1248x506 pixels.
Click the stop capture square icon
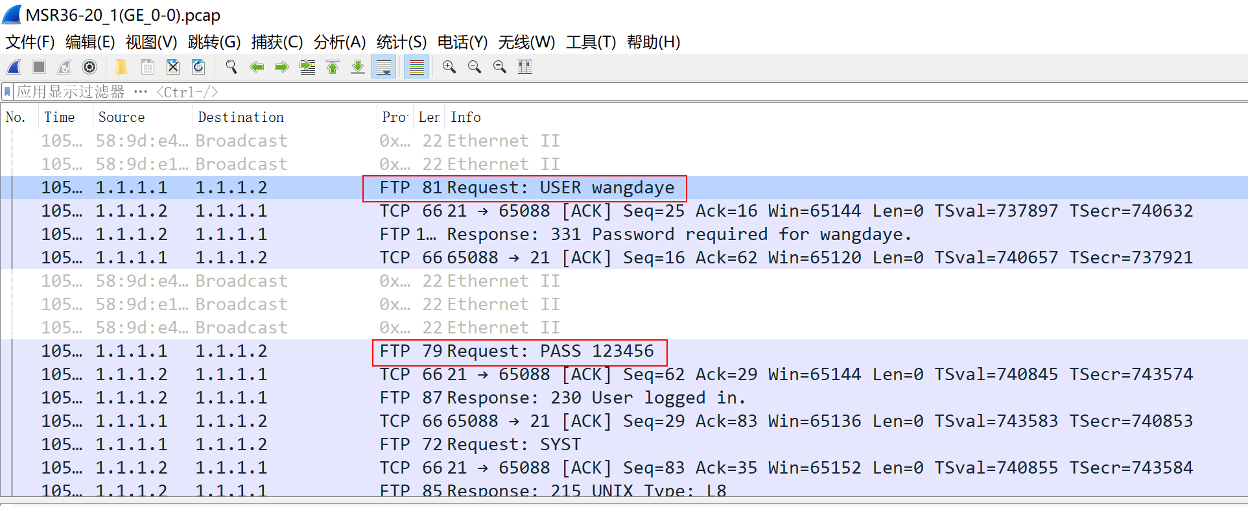click(x=39, y=67)
